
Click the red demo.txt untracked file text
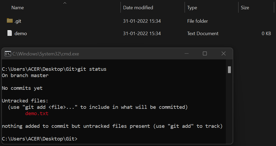(x=37, y=114)
